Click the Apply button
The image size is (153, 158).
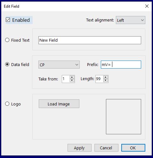point(79,148)
